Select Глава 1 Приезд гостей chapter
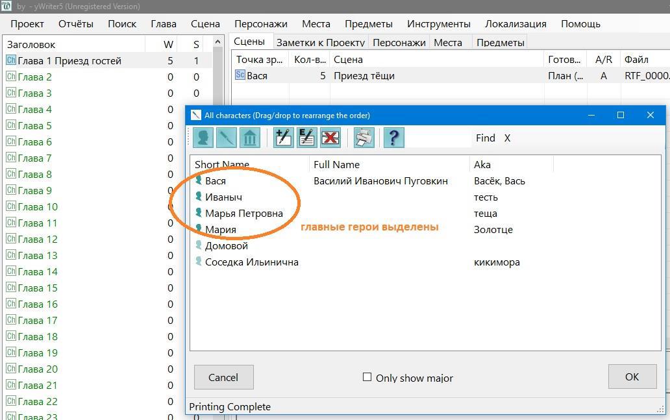670x420 pixels. point(69,61)
